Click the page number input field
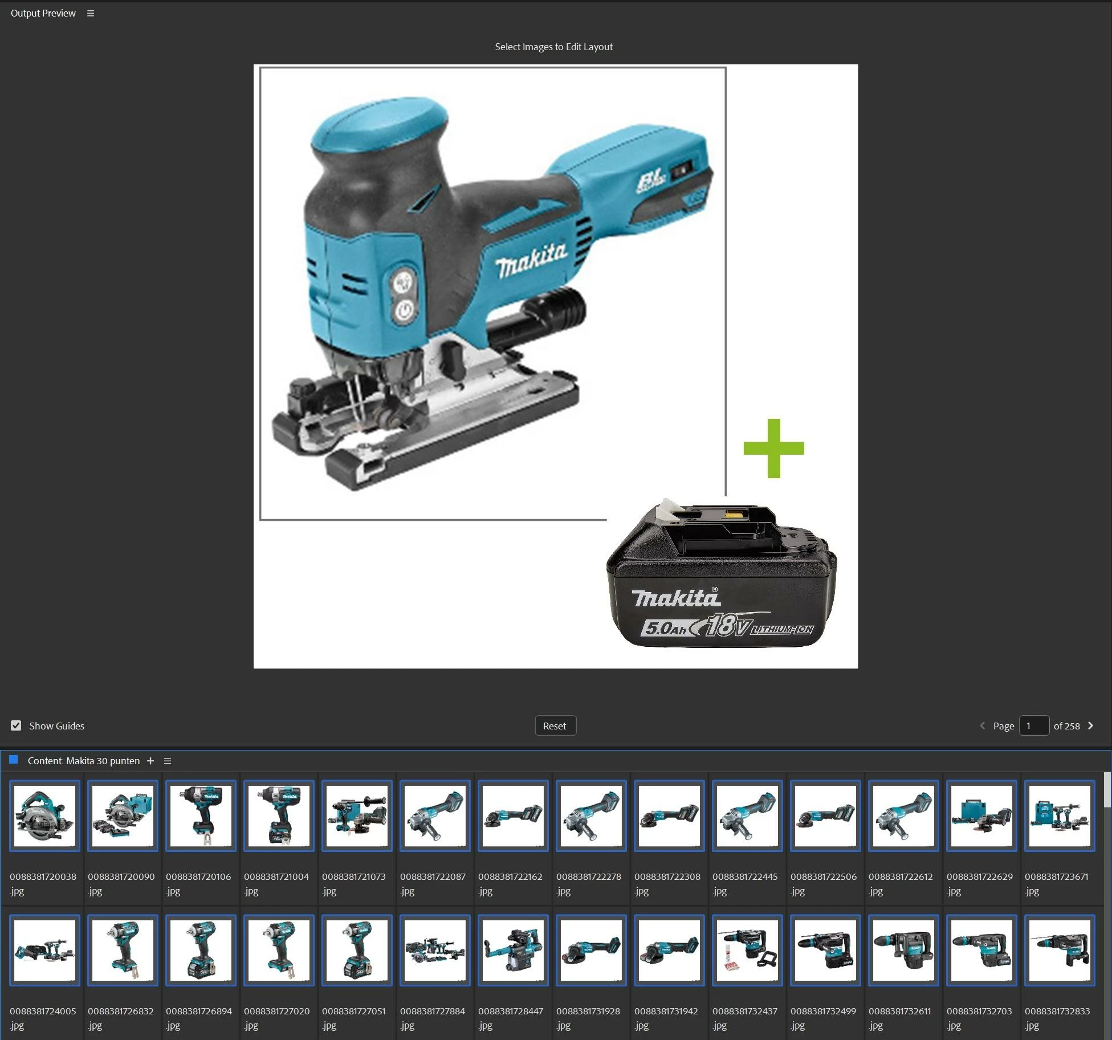The height and width of the screenshot is (1040, 1112). point(1033,725)
